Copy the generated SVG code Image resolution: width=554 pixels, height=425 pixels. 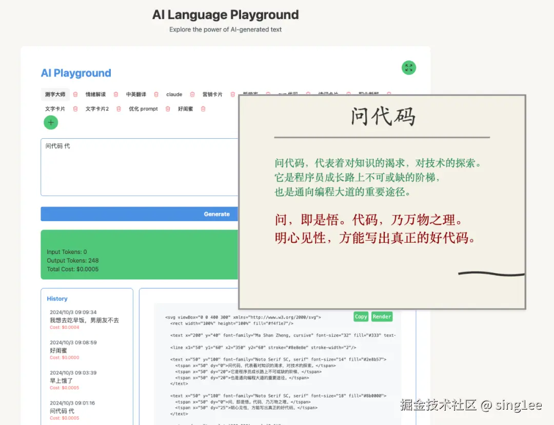(x=361, y=317)
